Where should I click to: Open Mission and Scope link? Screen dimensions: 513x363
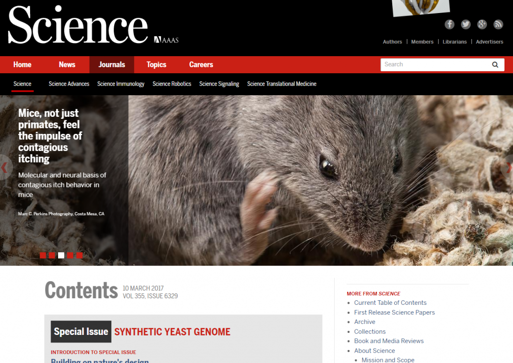[x=388, y=359]
